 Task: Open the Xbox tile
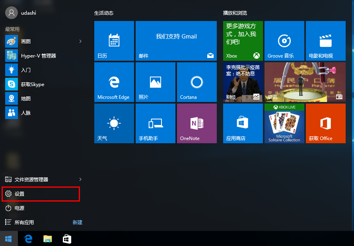tap(243, 41)
